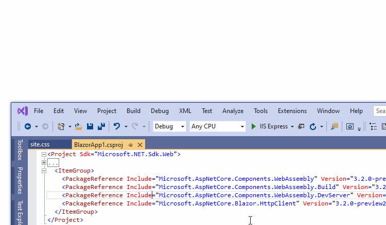This screenshot has height=225, width=386.
Task: Click the Visual Studio logo icon
Action: point(23,111)
